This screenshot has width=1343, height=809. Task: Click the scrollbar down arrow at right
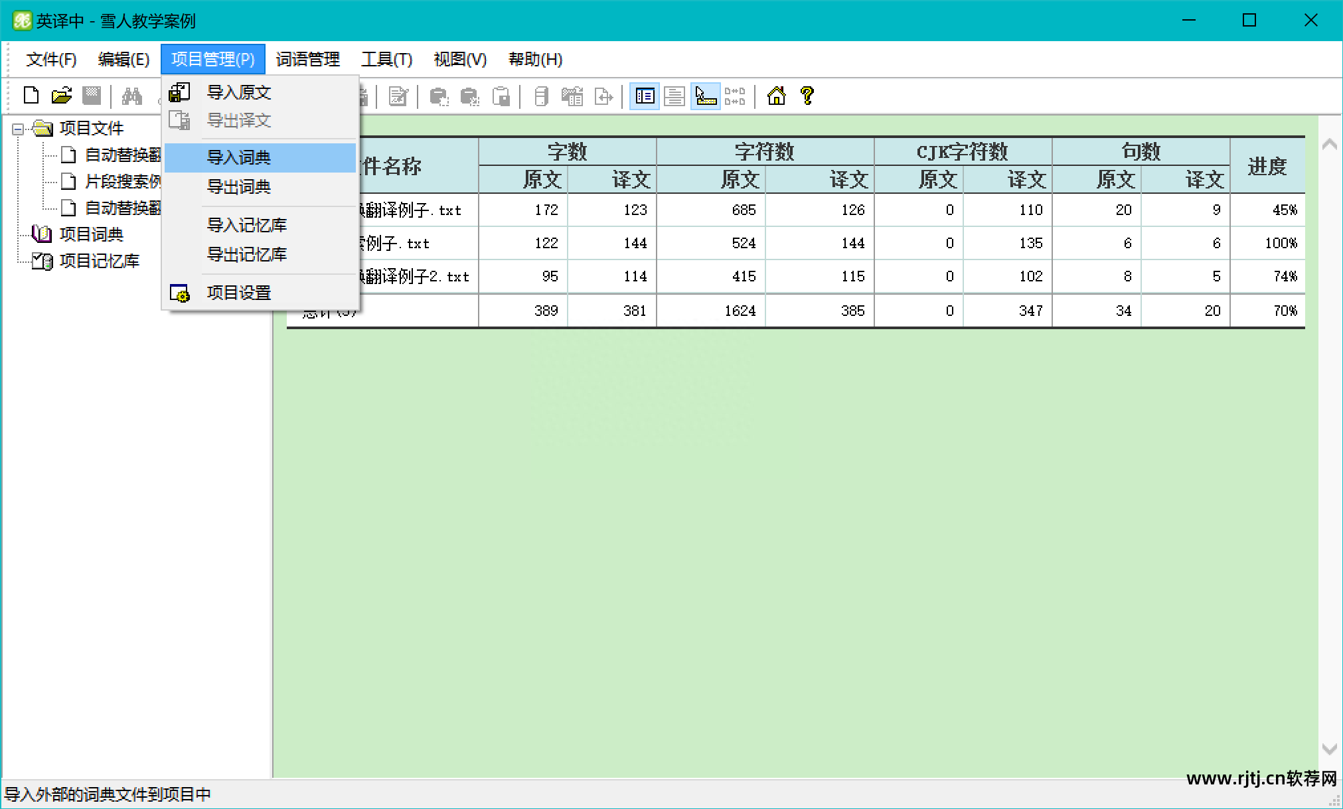[1329, 749]
